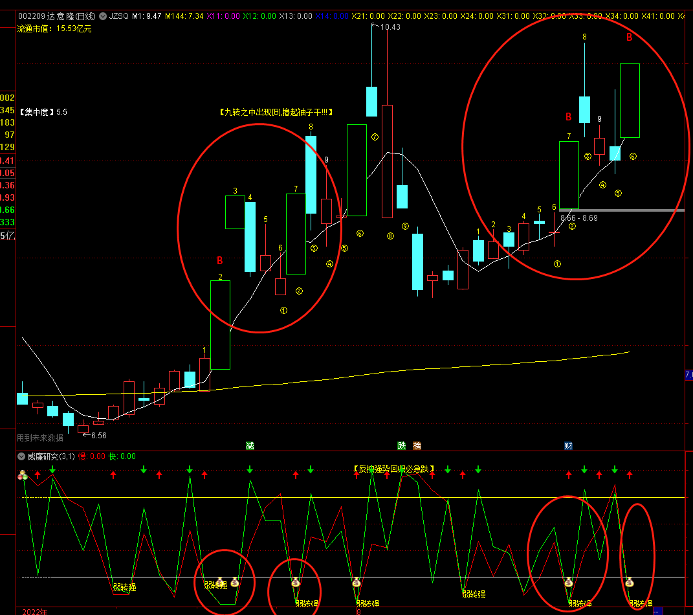
Task: Click the 榜 event marker icon
Action: click(x=417, y=445)
